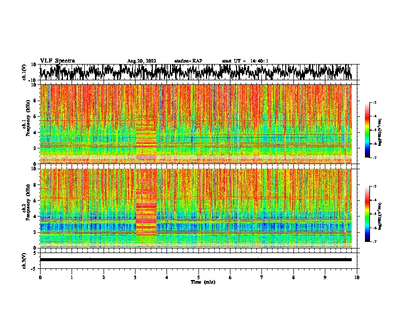Select the "start UT = 14:40: 1" label
402x311 pixels.
tap(245, 61)
